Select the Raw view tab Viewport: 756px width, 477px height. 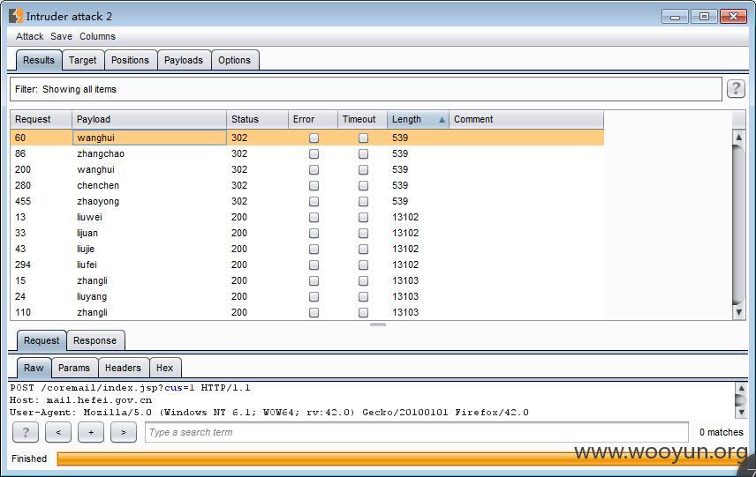[x=34, y=369]
